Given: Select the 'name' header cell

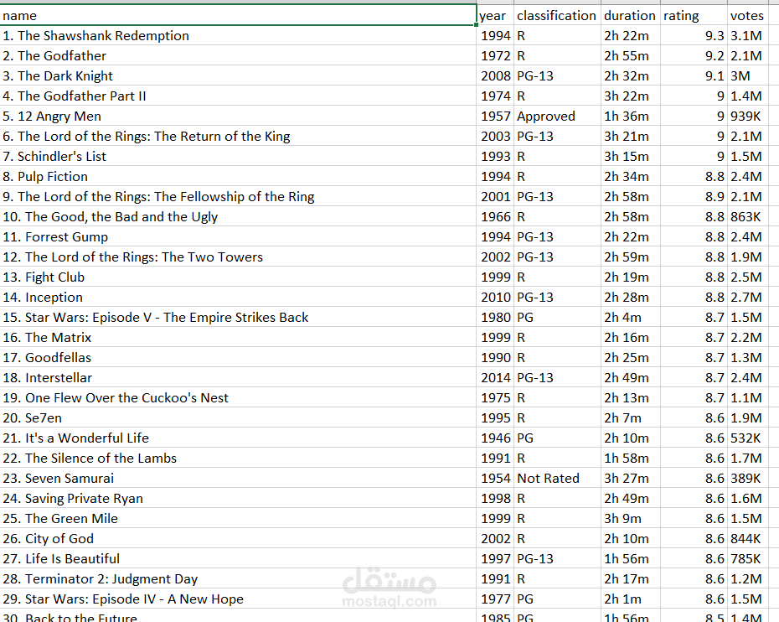Looking at the screenshot, I should pos(238,15).
